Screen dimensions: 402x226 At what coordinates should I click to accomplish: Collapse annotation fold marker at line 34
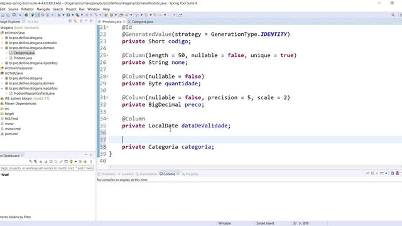click(107, 119)
